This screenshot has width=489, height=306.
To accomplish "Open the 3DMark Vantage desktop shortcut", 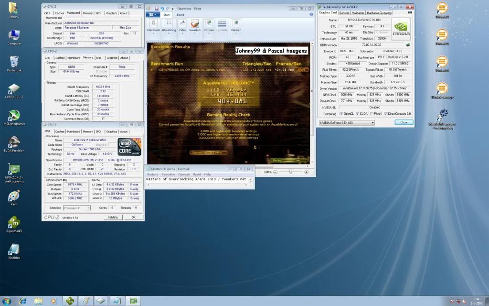I will (442, 91).
